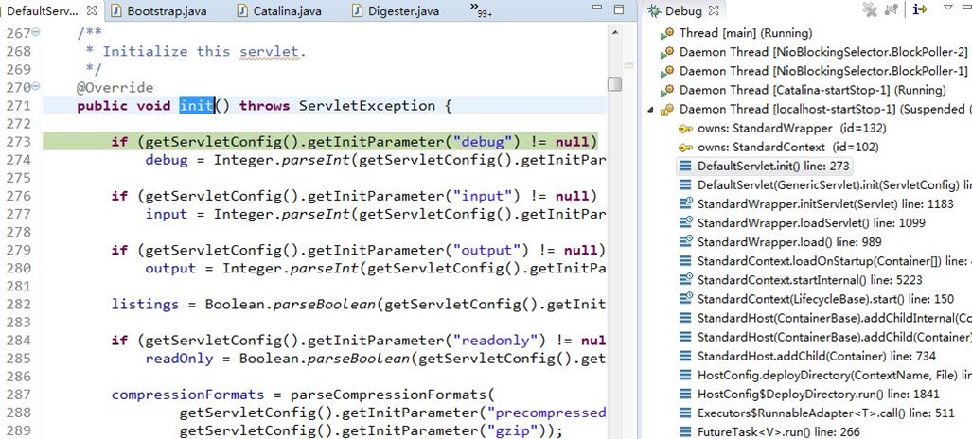Select StandardContext(LifecycleBase).start() line 150 frame
The image size is (972, 439).
tap(825, 299)
